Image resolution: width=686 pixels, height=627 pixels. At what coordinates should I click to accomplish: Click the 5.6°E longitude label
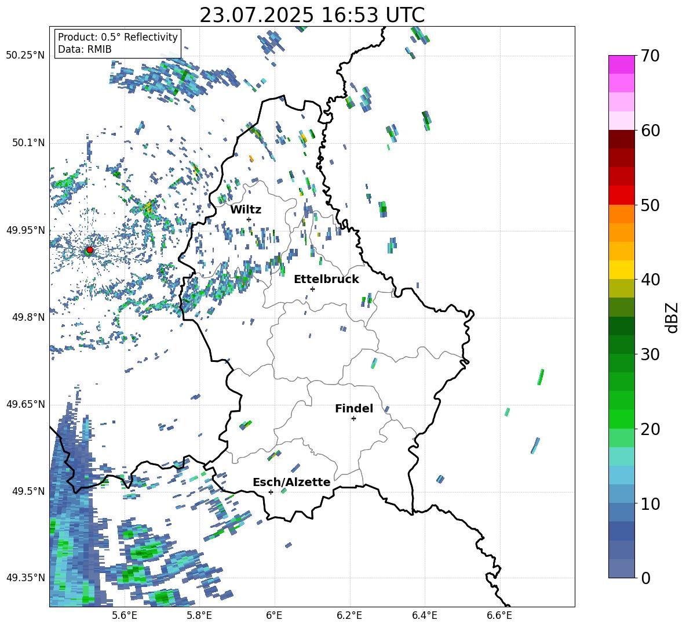[125, 615]
